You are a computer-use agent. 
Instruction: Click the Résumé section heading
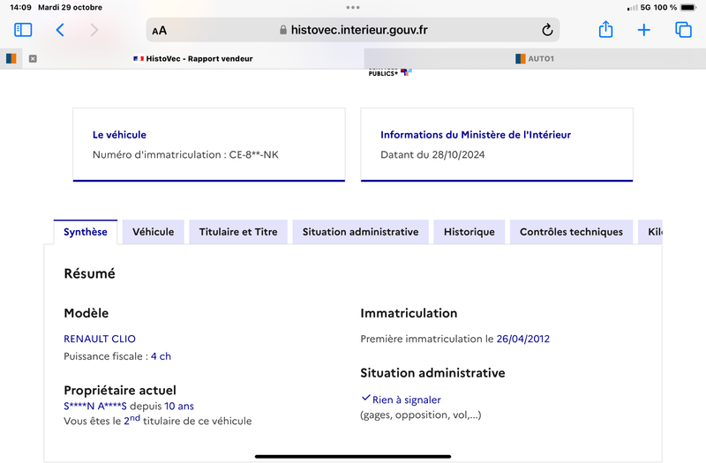[x=90, y=273]
